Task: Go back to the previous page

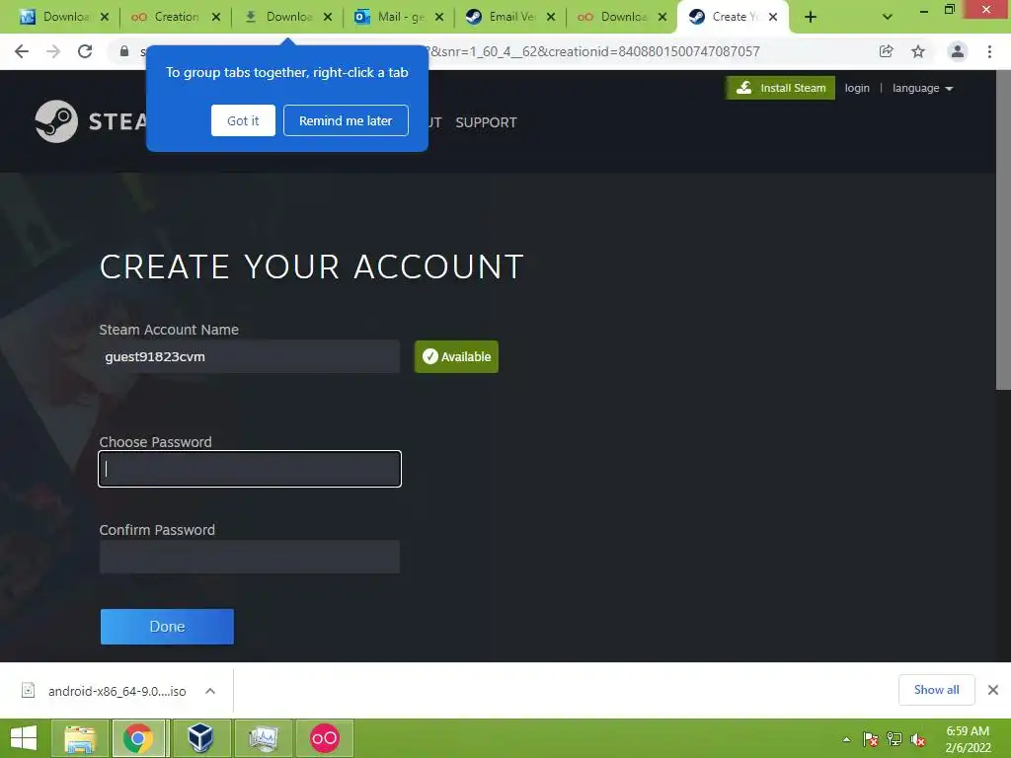Action: [x=22, y=51]
